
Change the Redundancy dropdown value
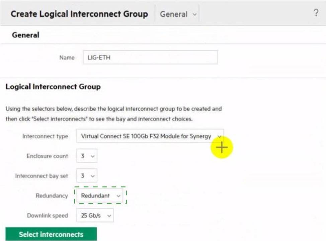(100, 196)
